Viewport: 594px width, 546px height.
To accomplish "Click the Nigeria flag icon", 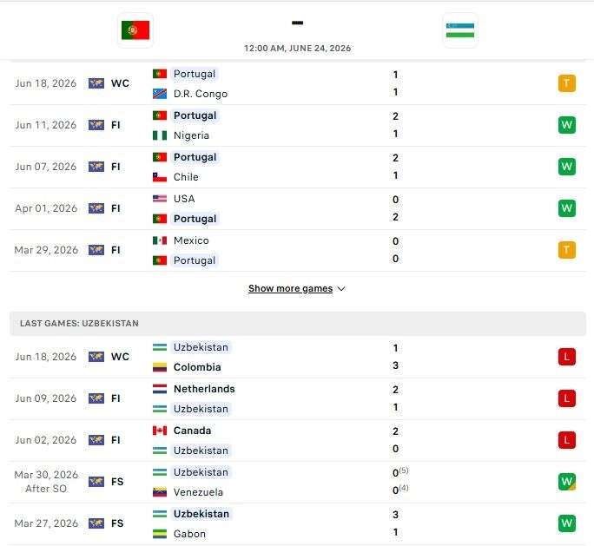I will coord(160,135).
